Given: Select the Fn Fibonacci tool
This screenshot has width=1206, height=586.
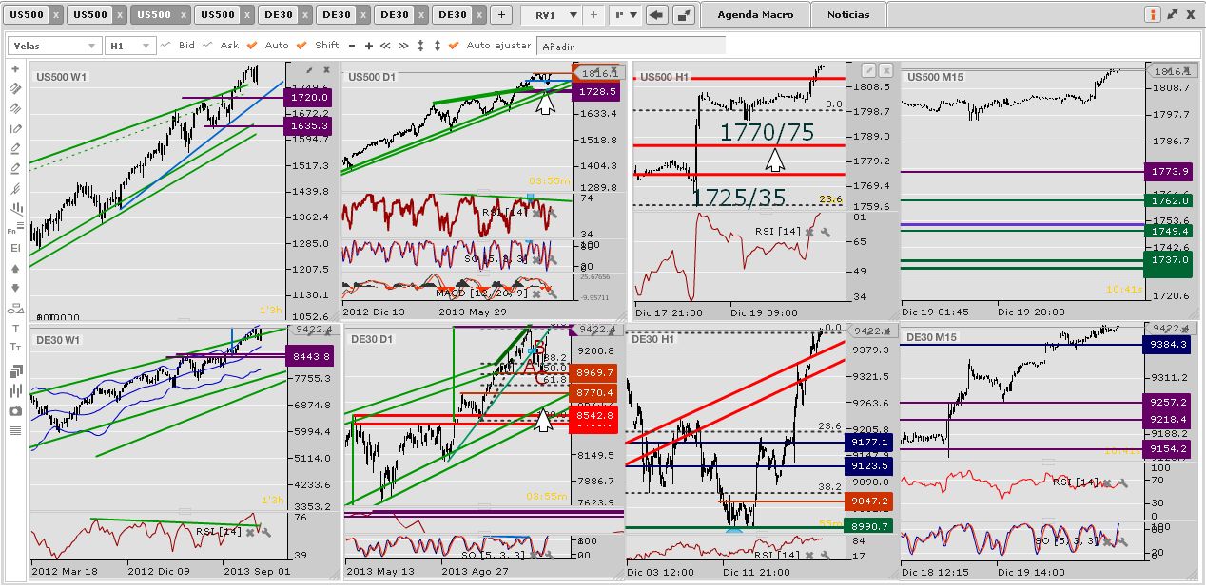Looking at the screenshot, I should [x=15, y=228].
